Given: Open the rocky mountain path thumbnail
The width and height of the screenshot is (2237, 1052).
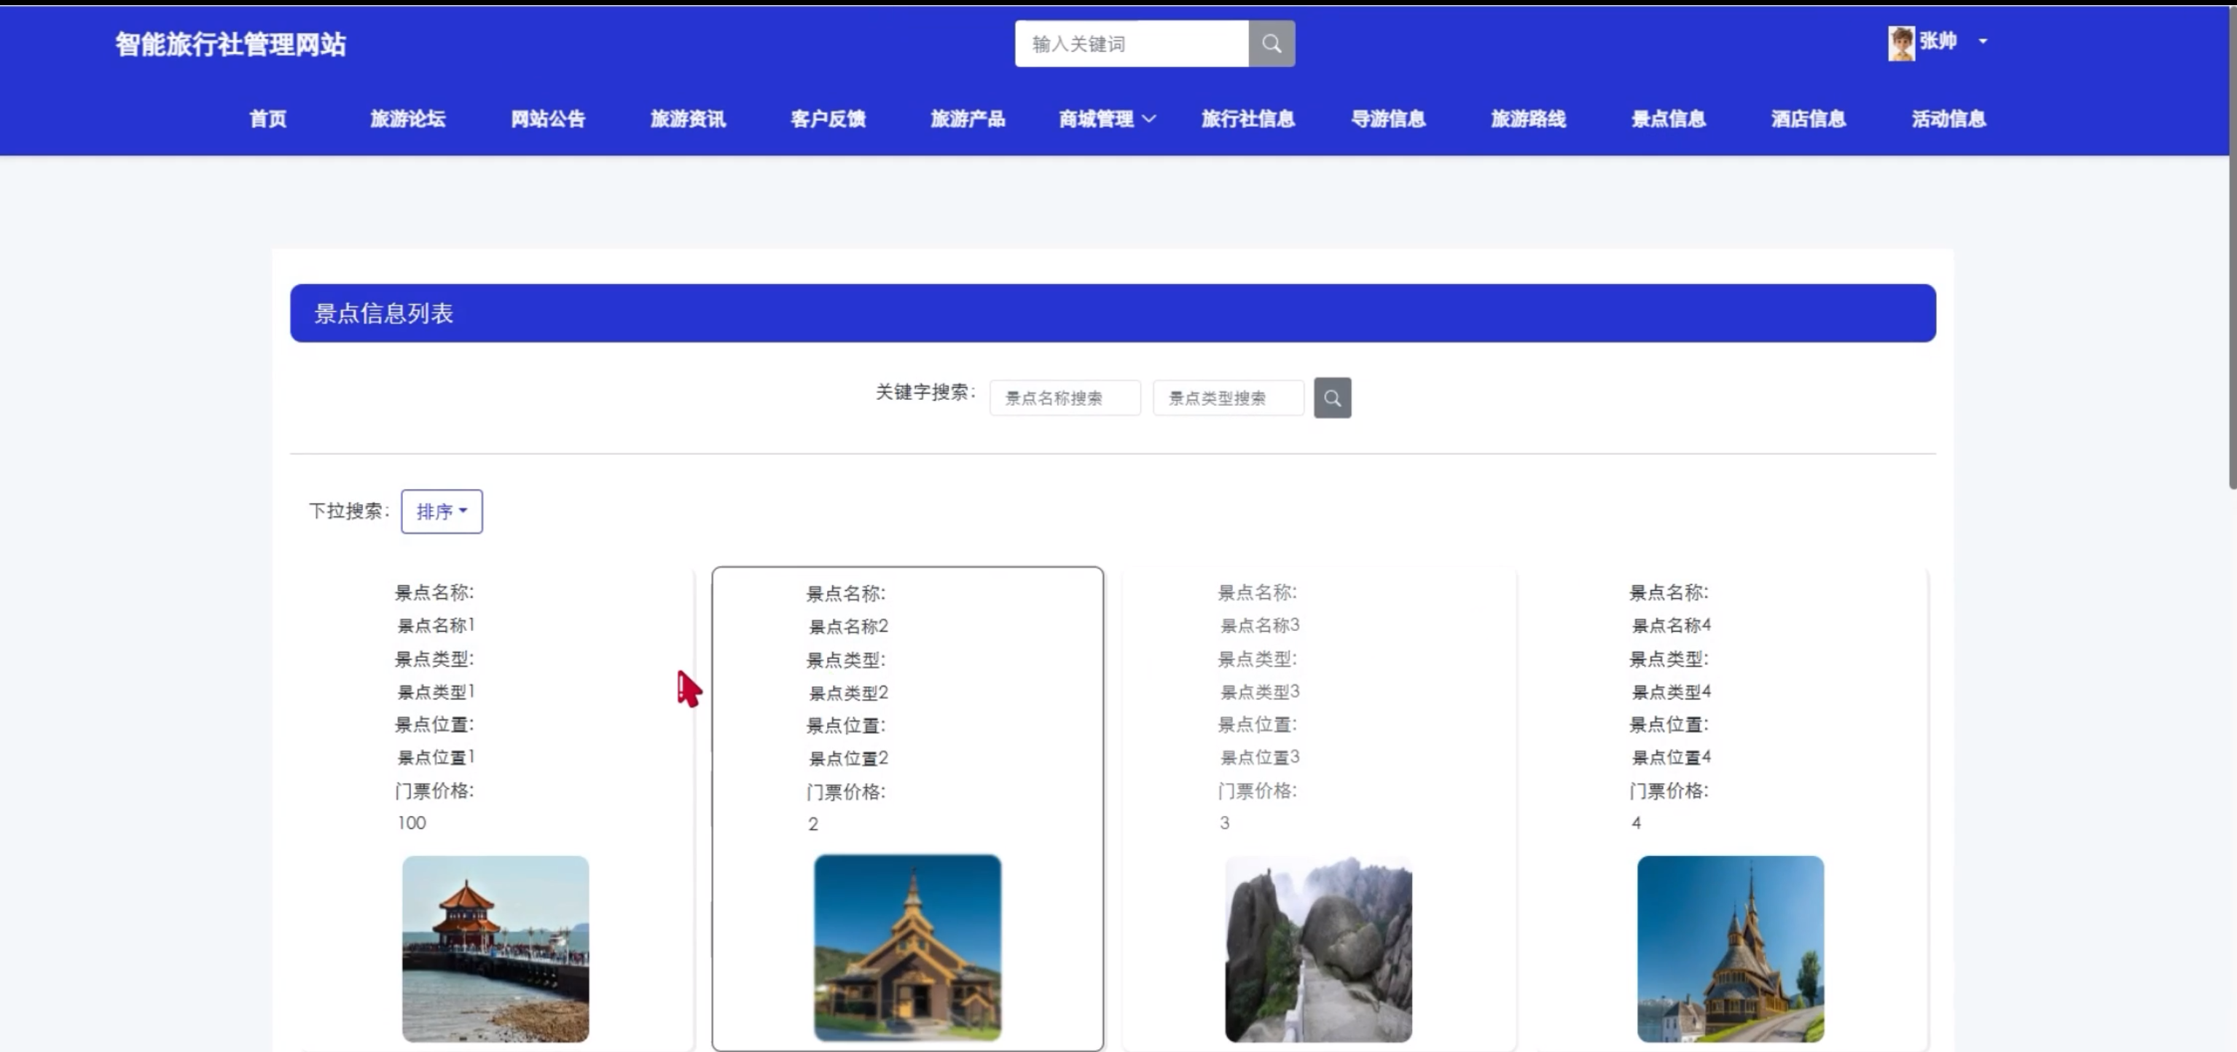Looking at the screenshot, I should tap(1317, 949).
